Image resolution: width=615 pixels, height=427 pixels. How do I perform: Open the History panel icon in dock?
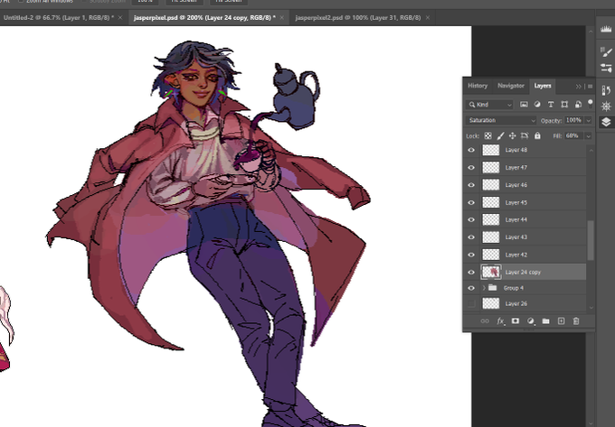click(606, 90)
